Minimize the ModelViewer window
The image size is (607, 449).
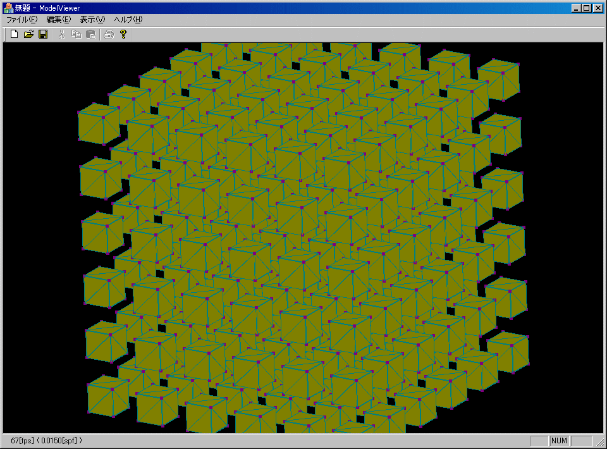click(x=577, y=8)
